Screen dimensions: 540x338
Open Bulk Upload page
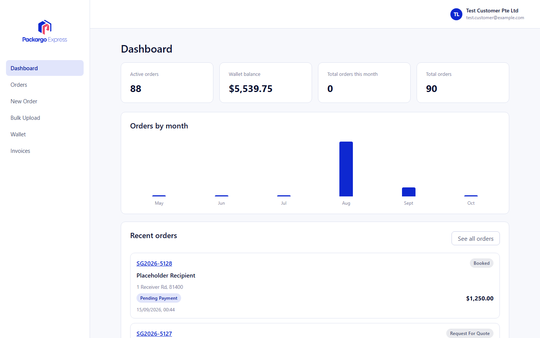(45, 118)
